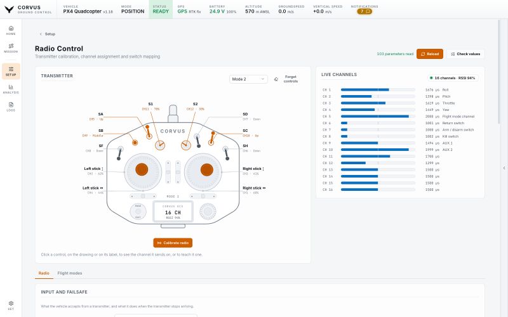
Task: Click the transmitter screen showing 16 CH
Action: tap(173, 212)
